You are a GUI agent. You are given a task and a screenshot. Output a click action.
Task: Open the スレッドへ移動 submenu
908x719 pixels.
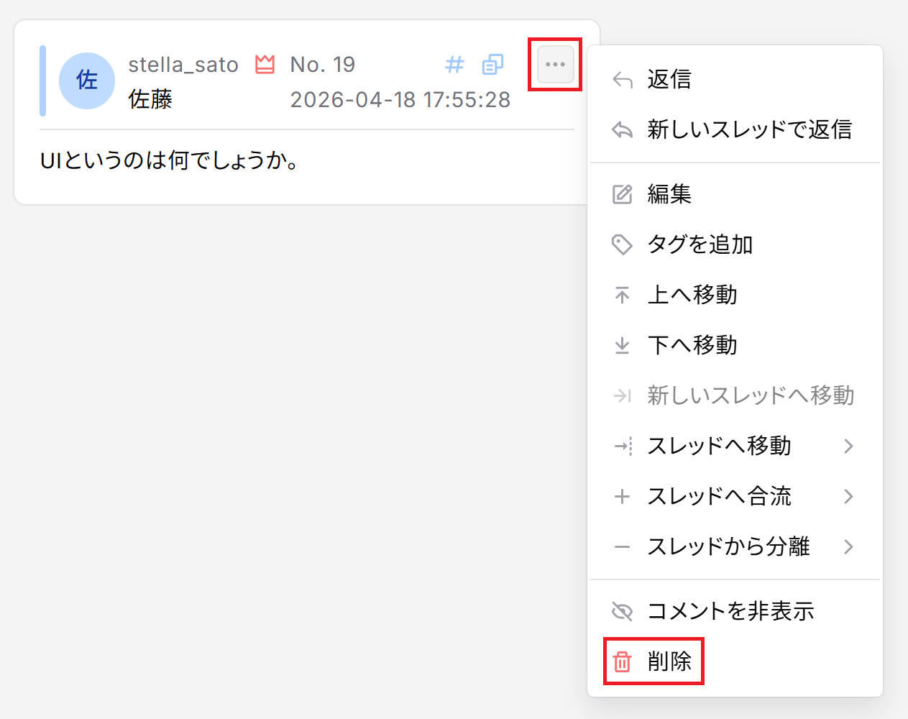pos(735,446)
